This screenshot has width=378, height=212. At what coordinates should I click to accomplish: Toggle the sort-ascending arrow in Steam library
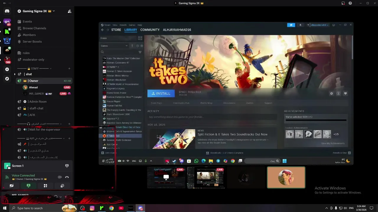click(132, 46)
